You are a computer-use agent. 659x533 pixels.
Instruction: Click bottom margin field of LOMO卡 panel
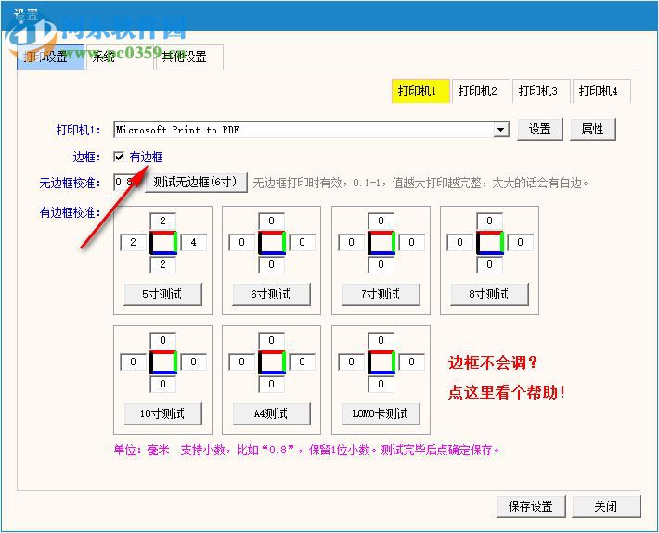381,384
